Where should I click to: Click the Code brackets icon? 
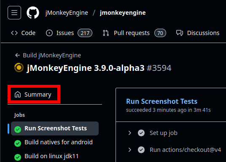(x=14, y=33)
